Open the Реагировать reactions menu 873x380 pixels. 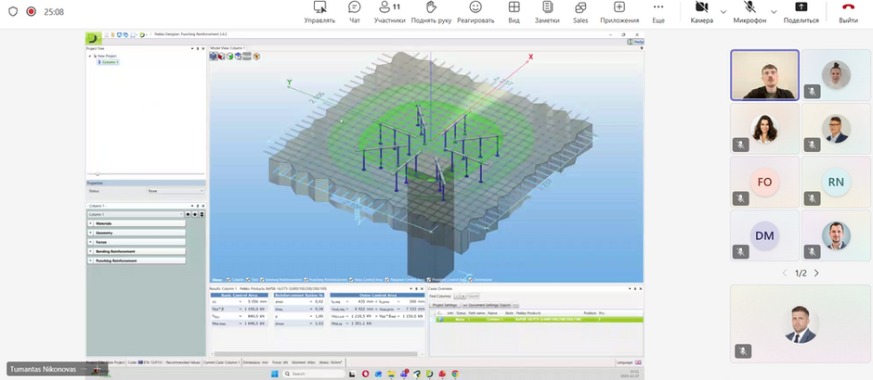(476, 12)
